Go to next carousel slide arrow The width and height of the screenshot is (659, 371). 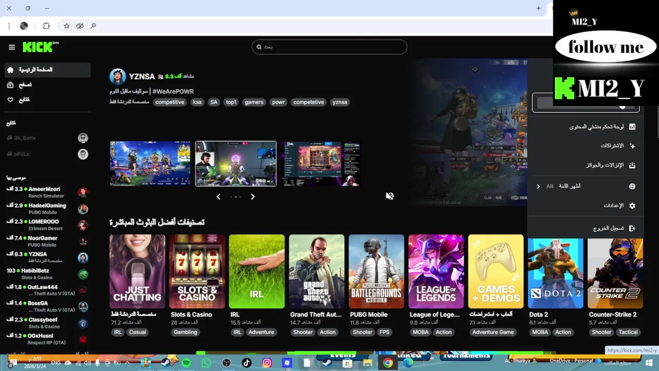click(253, 196)
